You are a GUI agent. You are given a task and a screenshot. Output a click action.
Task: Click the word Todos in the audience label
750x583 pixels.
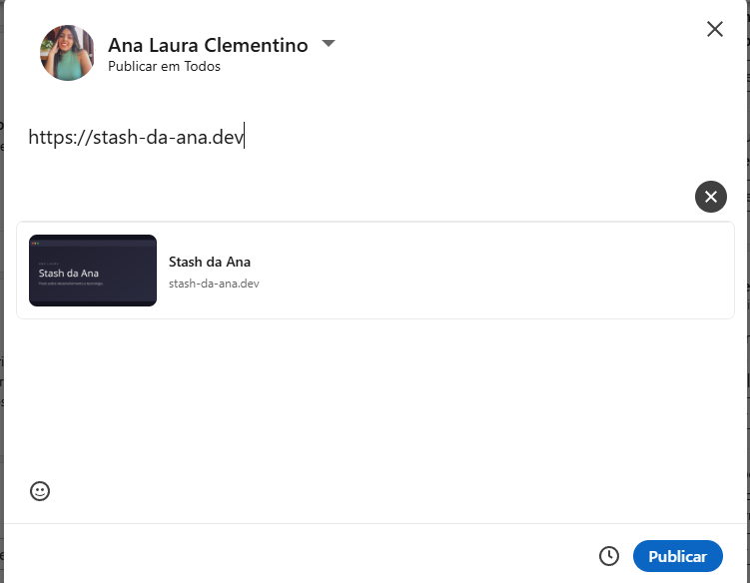pyautogui.click(x=202, y=66)
